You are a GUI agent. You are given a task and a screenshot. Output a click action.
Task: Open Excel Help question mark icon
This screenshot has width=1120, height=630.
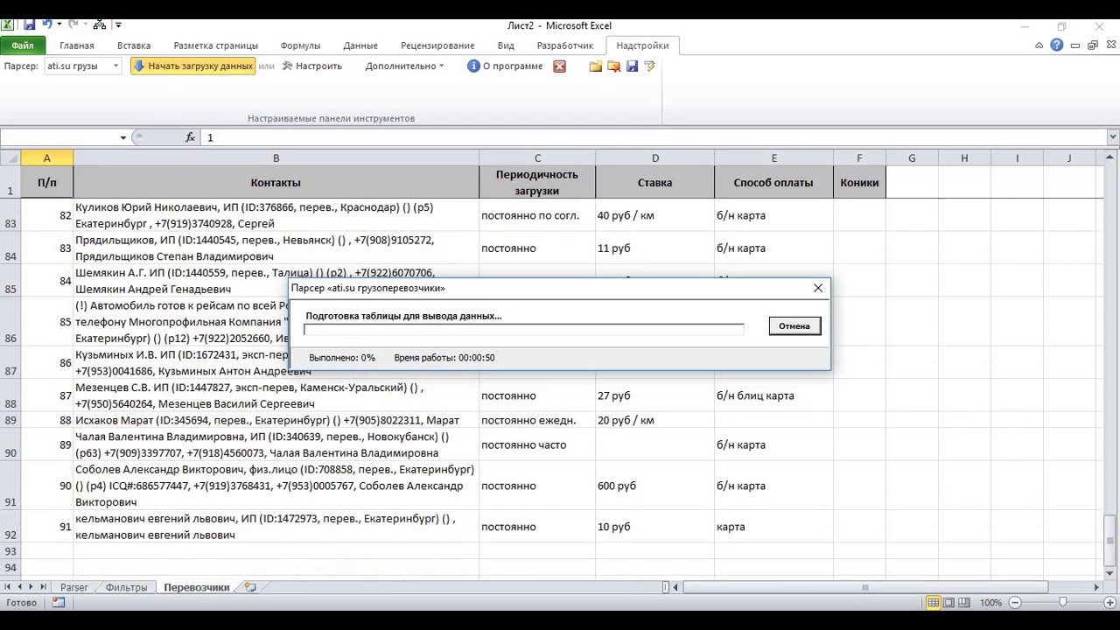pyautogui.click(x=1058, y=45)
